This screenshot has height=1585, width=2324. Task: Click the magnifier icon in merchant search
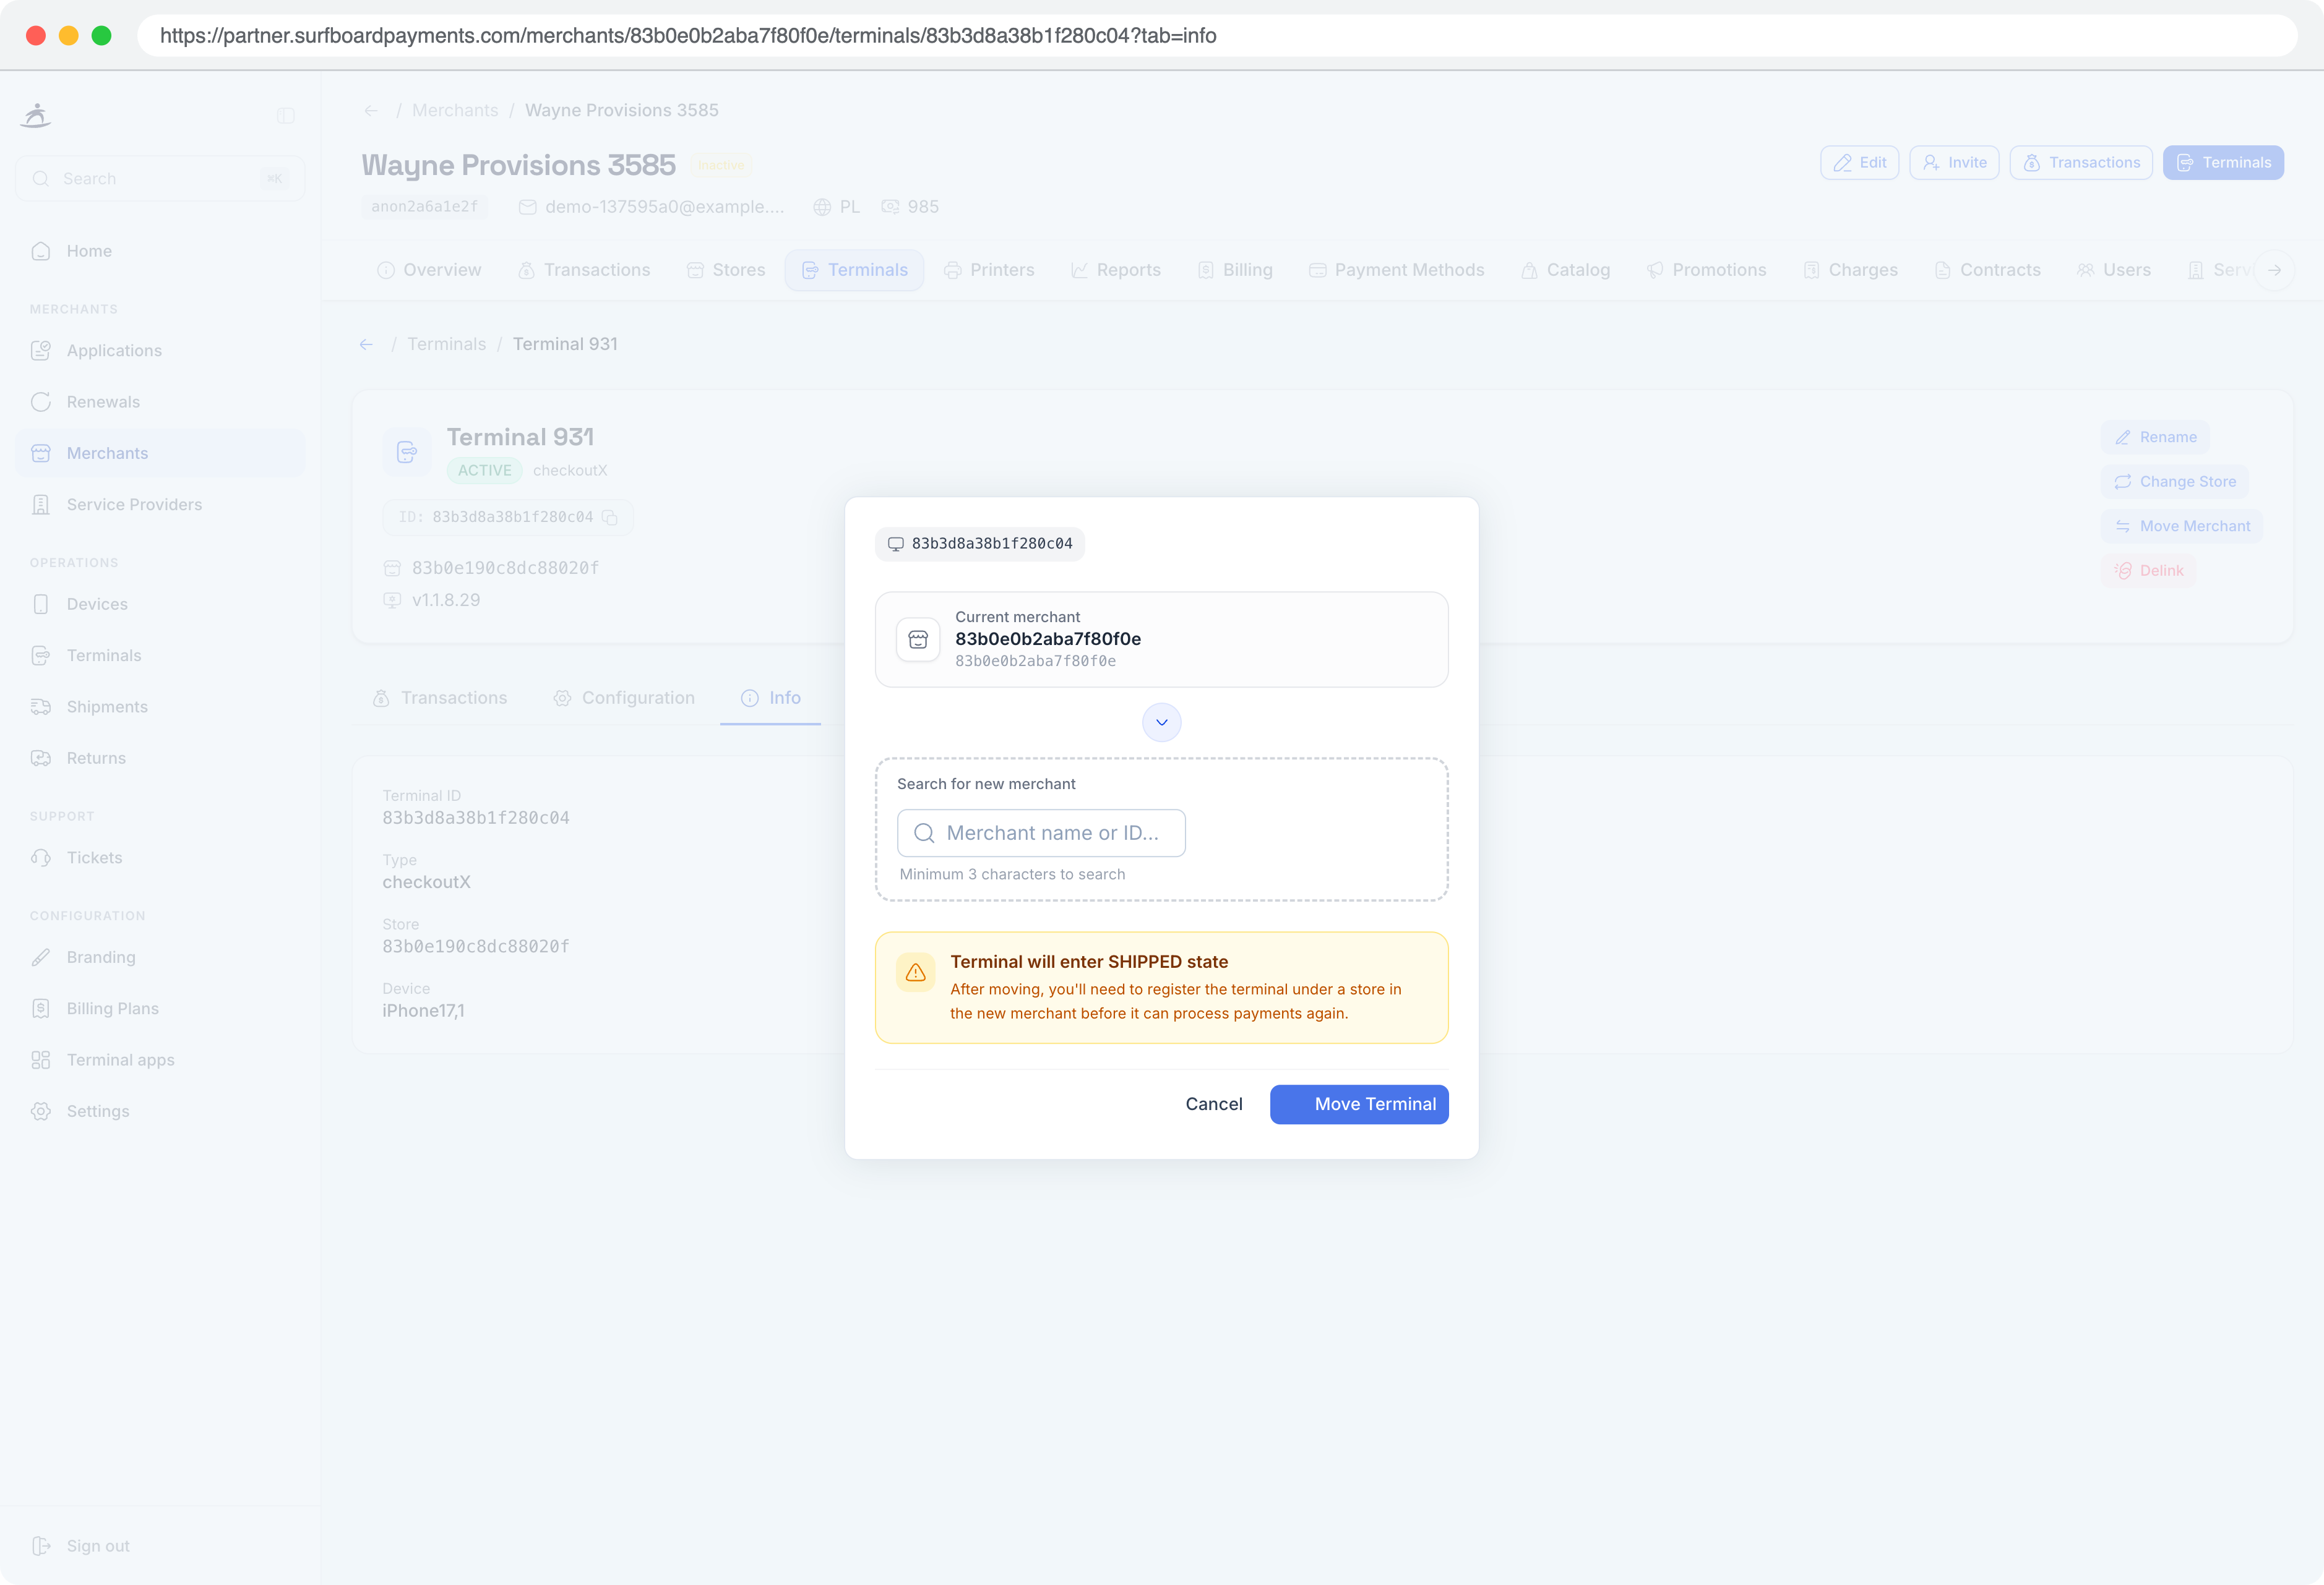tap(924, 832)
